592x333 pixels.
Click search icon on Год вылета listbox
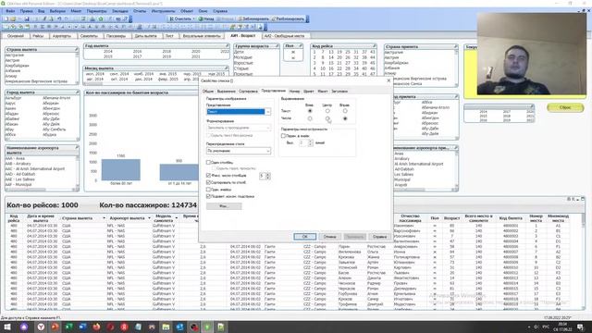click(227, 45)
